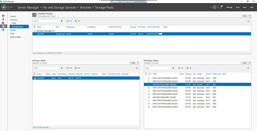Click the bottom blue sidebar role icon
257x131 pixels.
3,30
